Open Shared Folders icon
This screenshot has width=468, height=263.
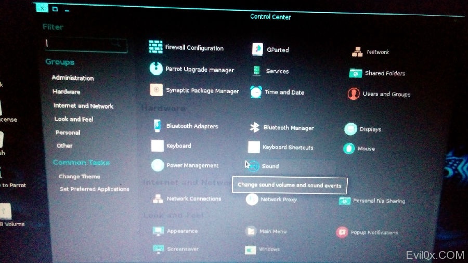tap(356, 73)
